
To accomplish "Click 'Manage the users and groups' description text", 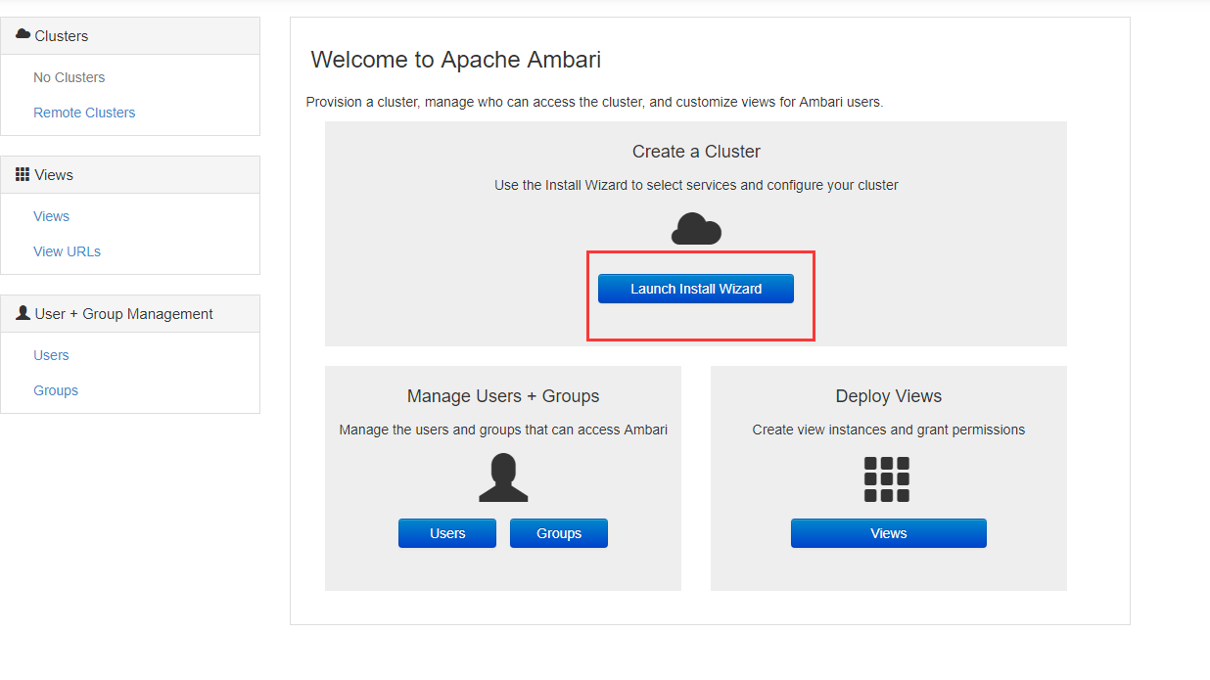I will coord(503,430).
